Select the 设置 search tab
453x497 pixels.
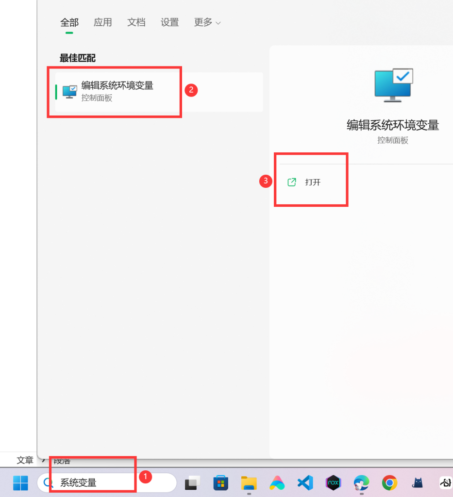click(x=169, y=22)
